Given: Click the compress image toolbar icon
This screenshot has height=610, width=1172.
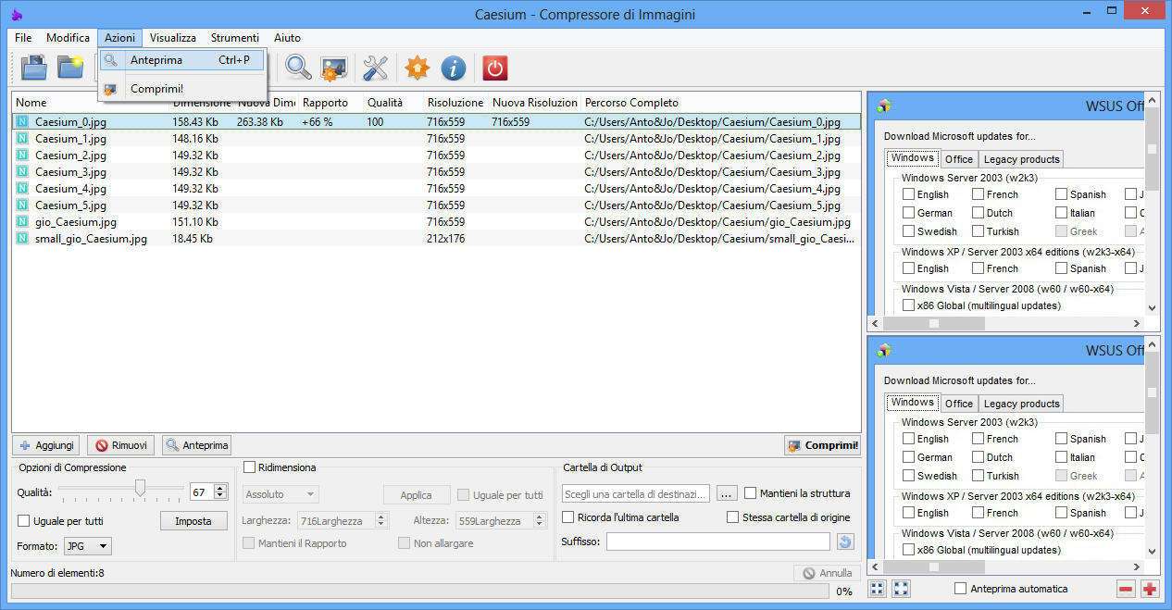Looking at the screenshot, I should click(333, 68).
